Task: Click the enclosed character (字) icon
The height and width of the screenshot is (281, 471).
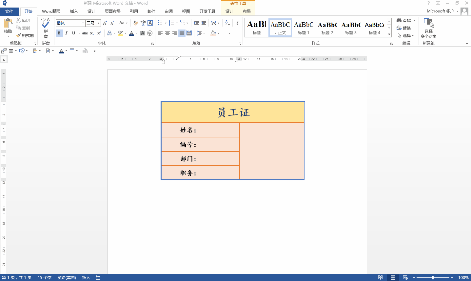Action: pyautogui.click(x=150, y=33)
